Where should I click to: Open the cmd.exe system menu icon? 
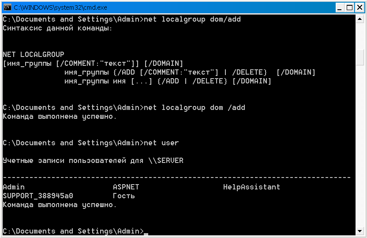7,7
